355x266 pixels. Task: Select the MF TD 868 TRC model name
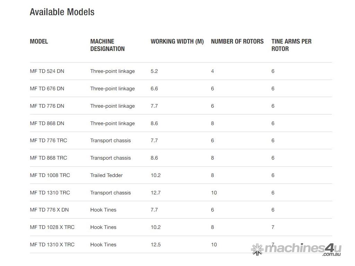point(49,158)
